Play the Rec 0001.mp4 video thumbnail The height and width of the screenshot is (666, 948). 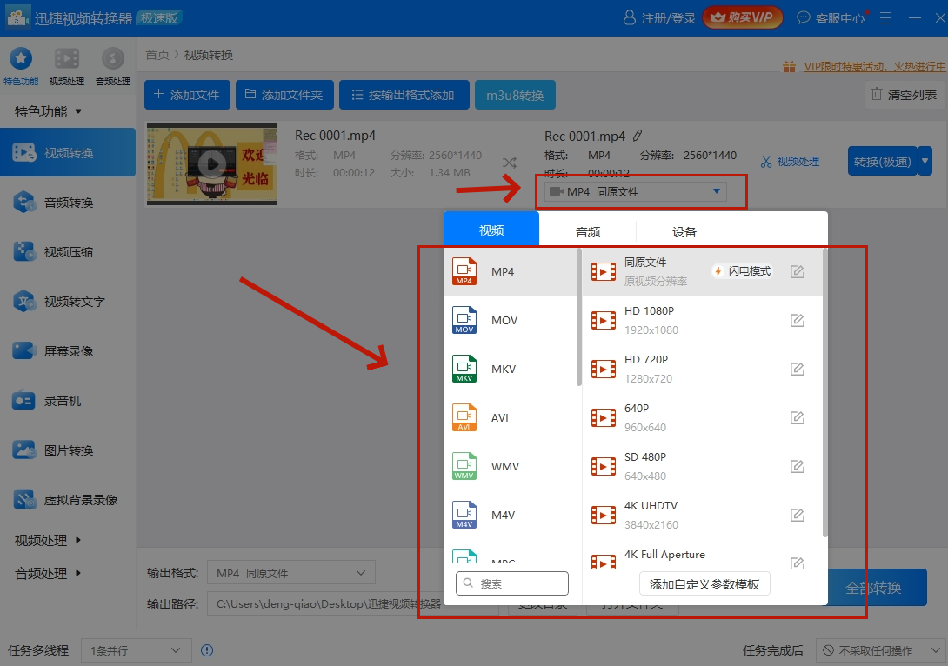coord(212,163)
